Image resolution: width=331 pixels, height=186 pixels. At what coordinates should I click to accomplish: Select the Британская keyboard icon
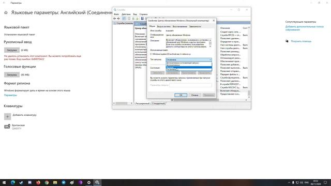click(7, 126)
